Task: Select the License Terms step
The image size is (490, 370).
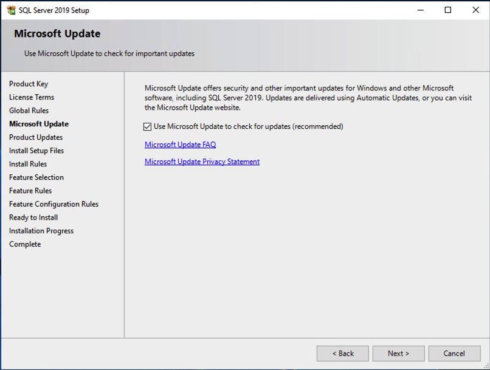Action: [x=32, y=97]
